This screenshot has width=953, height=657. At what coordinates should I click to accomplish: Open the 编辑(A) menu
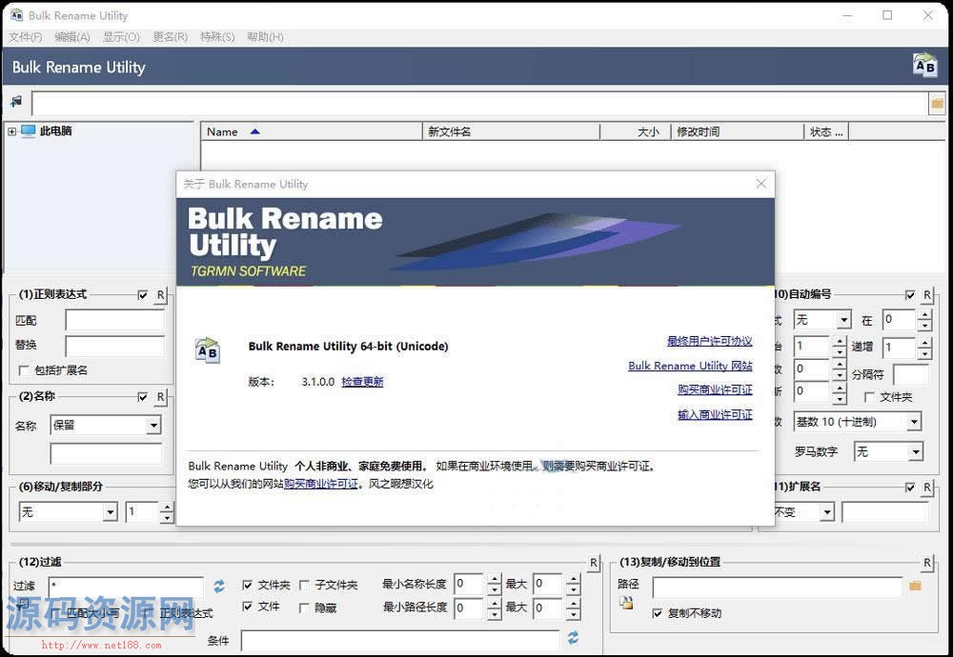tap(72, 37)
